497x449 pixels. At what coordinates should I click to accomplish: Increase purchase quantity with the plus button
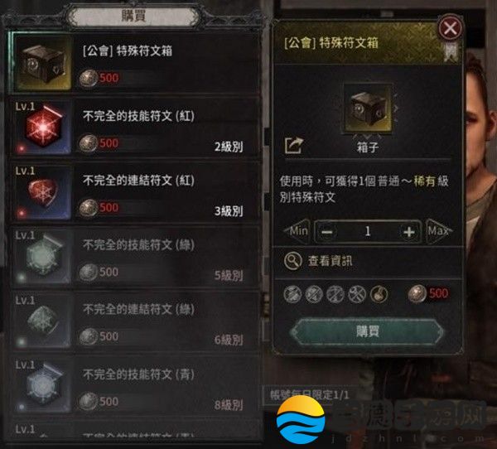pyautogui.click(x=409, y=231)
